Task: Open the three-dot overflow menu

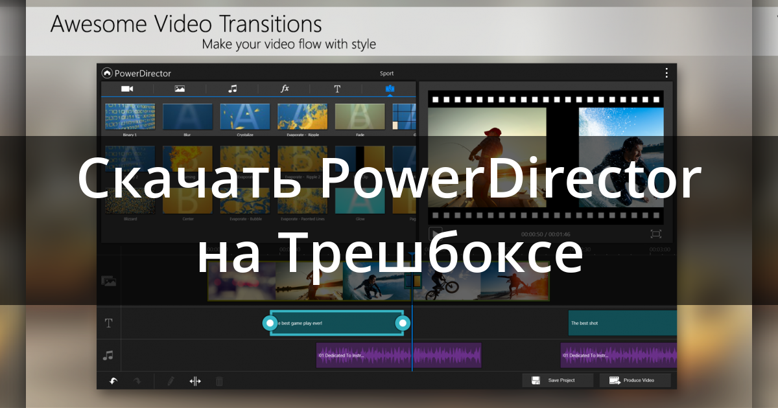Action: click(666, 73)
